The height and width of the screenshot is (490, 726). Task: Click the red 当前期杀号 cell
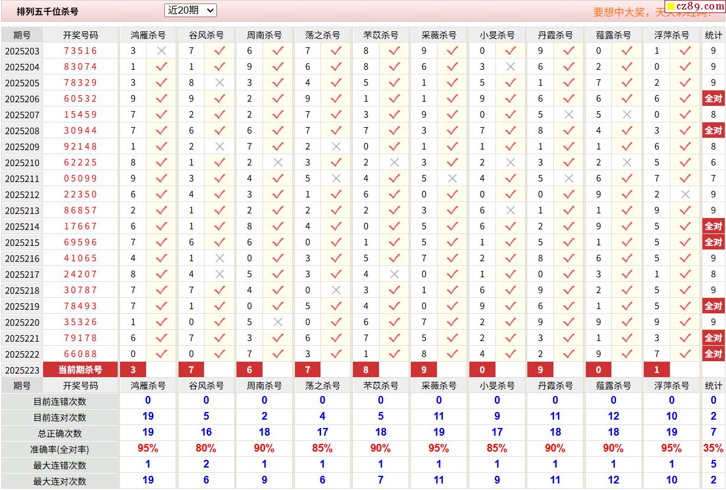click(80, 370)
